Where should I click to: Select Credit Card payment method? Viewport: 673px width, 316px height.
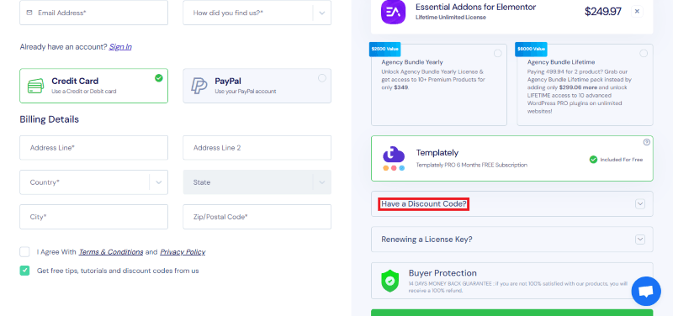tap(93, 86)
